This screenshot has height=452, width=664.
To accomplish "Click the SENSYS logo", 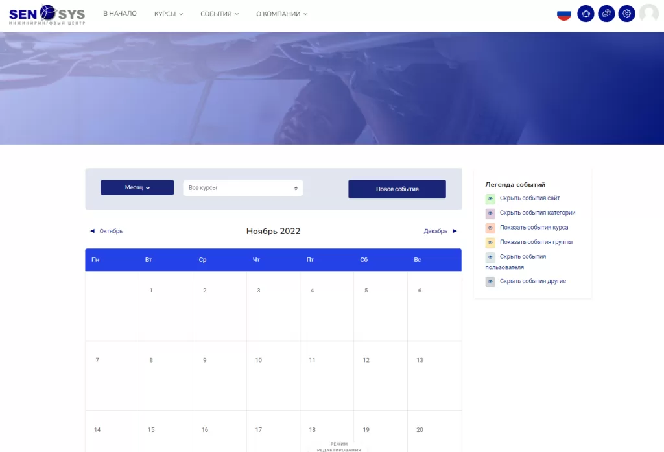I will click(47, 14).
